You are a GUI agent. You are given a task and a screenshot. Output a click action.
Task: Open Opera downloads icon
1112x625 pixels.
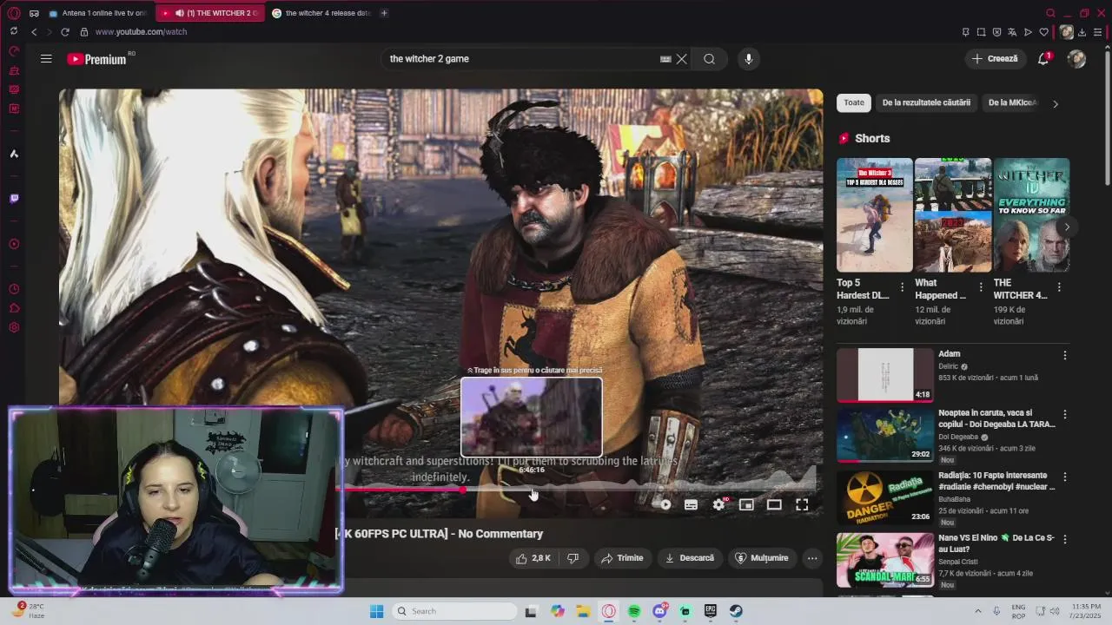tap(1082, 32)
